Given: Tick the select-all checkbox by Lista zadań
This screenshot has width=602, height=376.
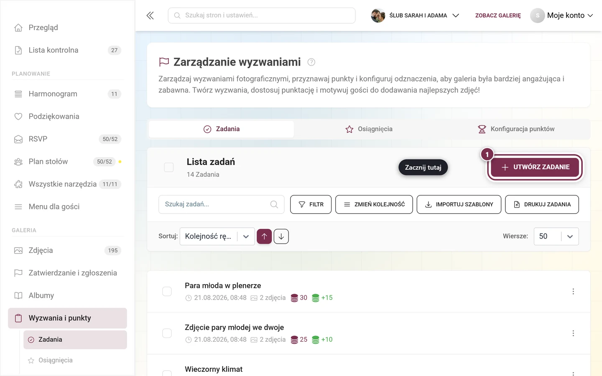Looking at the screenshot, I should point(169,168).
